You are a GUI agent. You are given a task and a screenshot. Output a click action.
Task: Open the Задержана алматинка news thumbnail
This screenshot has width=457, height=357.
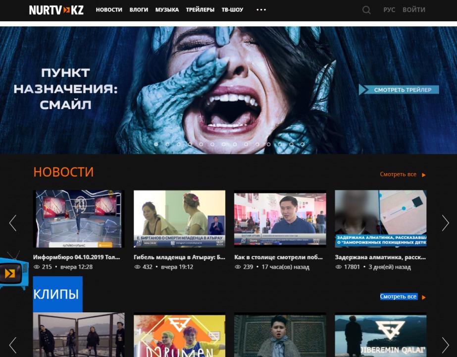click(380, 218)
